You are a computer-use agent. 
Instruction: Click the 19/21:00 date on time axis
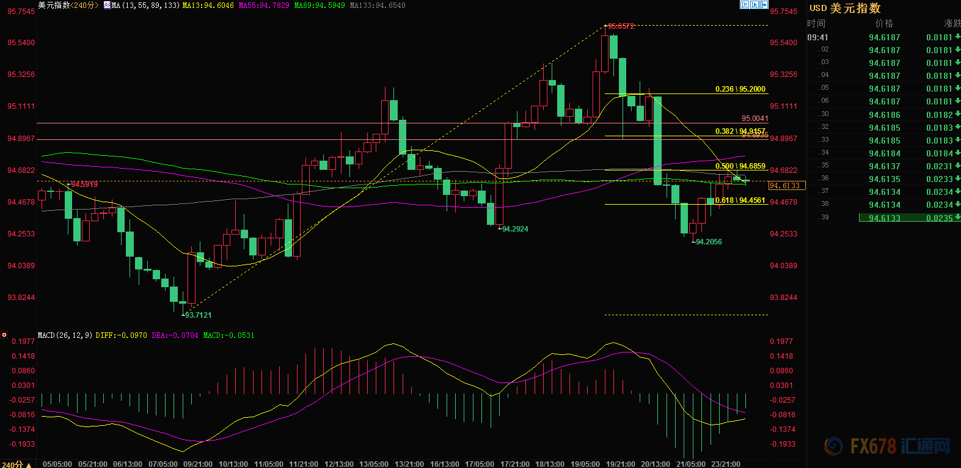point(620,464)
